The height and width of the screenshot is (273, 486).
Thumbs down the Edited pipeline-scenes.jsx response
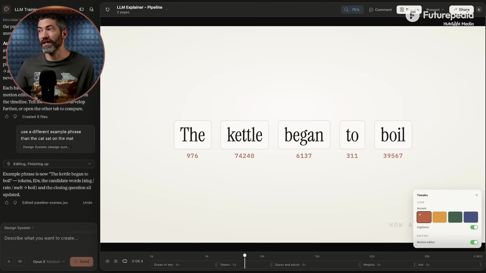15,202
